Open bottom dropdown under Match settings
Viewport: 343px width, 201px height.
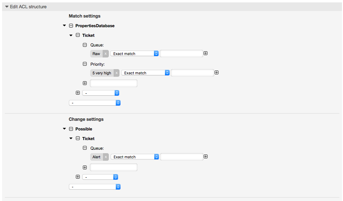(x=94, y=103)
